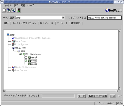Select the NetVault Databases tree label

(25, 67)
